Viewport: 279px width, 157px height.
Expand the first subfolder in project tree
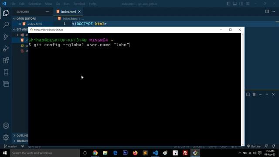pyautogui.click(x=17, y=35)
